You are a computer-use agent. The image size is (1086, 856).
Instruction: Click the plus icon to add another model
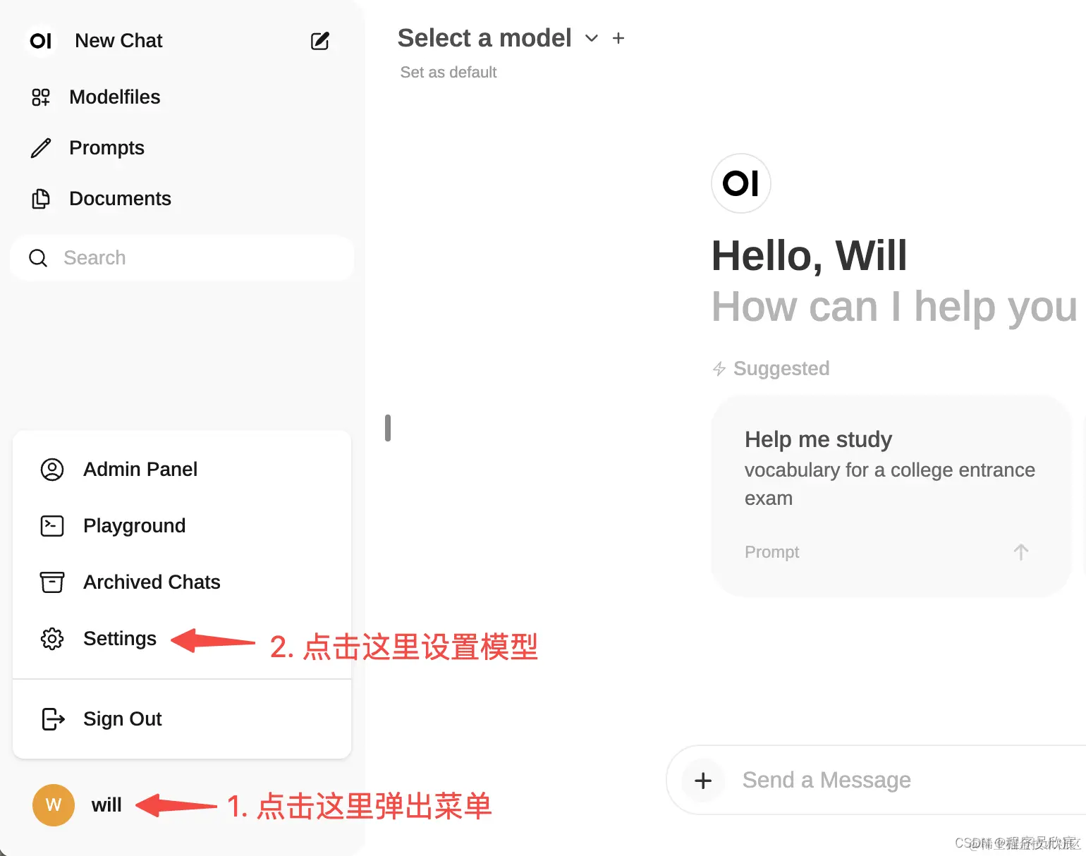pyautogui.click(x=618, y=38)
